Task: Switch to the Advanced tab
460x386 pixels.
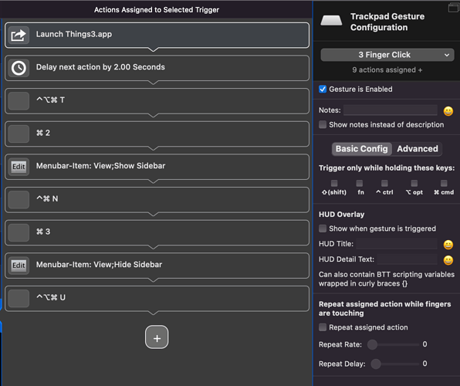Action: 418,149
